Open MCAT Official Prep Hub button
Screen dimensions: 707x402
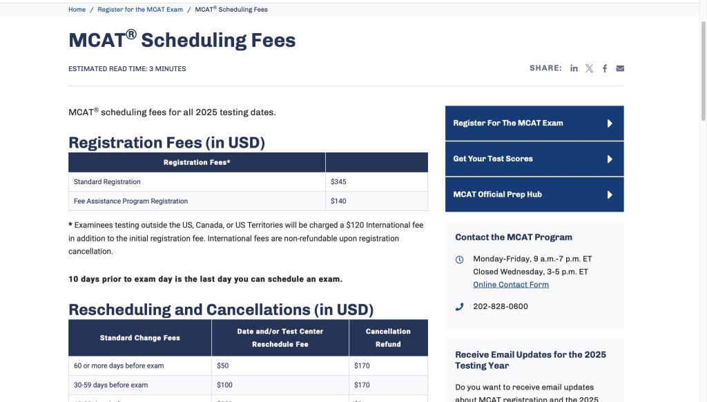[x=497, y=195]
